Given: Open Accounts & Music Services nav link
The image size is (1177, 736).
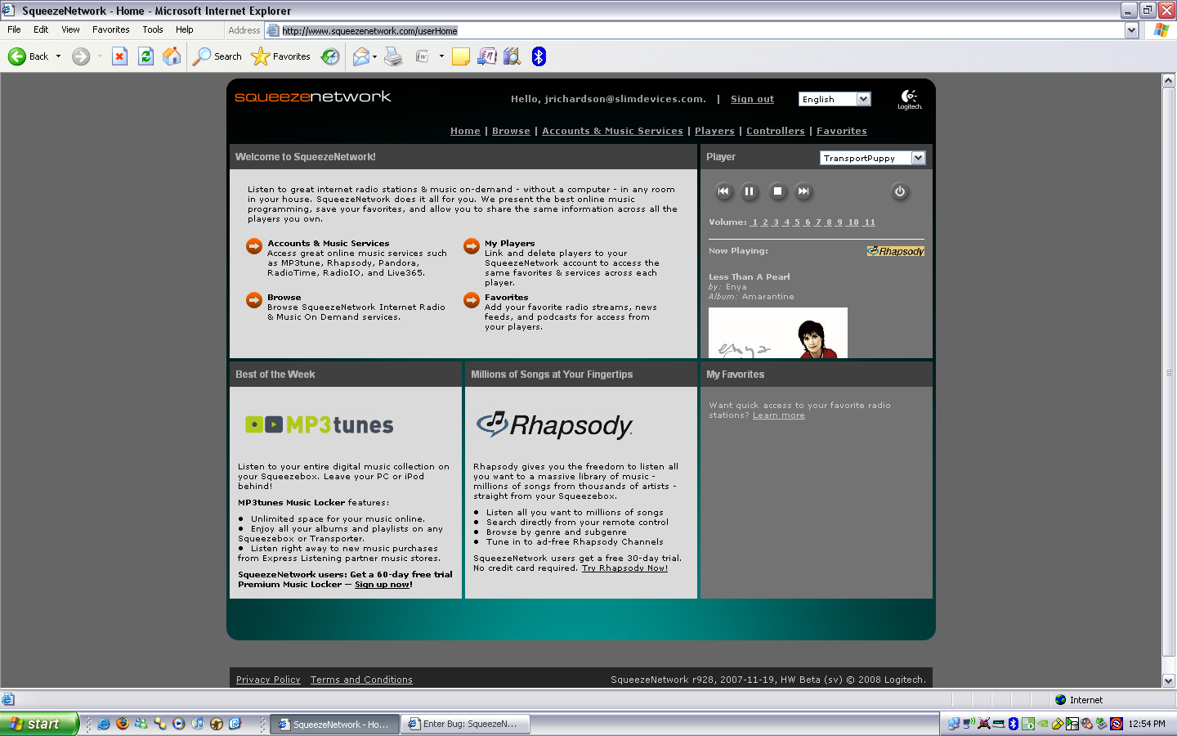Looking at the screenshot, I should pyautogui.click(x=612, y=131).
